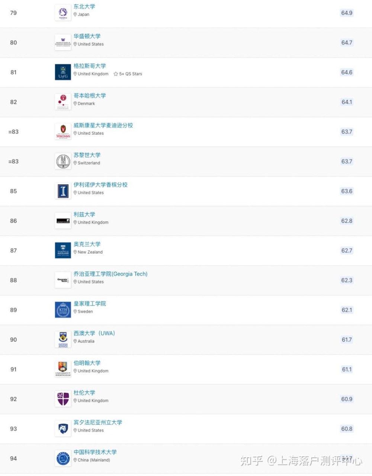Click the Illinois block I logo
Viewport: 372px width, 476px height.
(63, 191)
